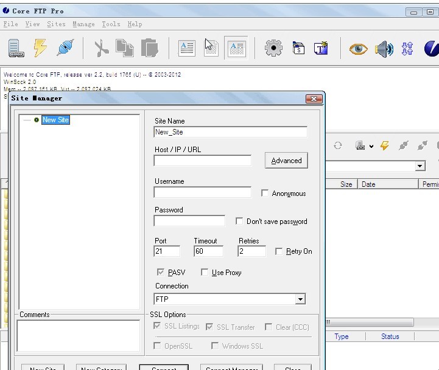Select New Site in the site tree
Screen dimensions: 439x370
point(56,120)
